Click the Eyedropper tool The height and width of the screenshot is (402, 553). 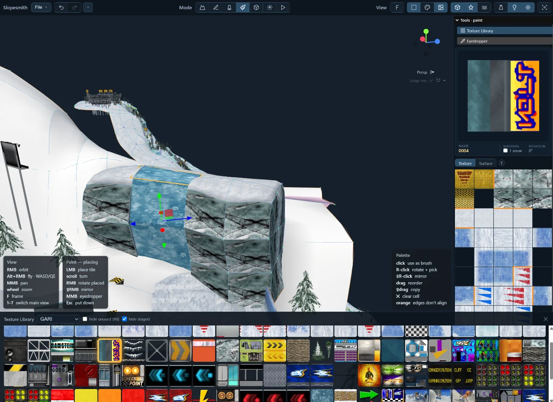click(x=505, y=41)
